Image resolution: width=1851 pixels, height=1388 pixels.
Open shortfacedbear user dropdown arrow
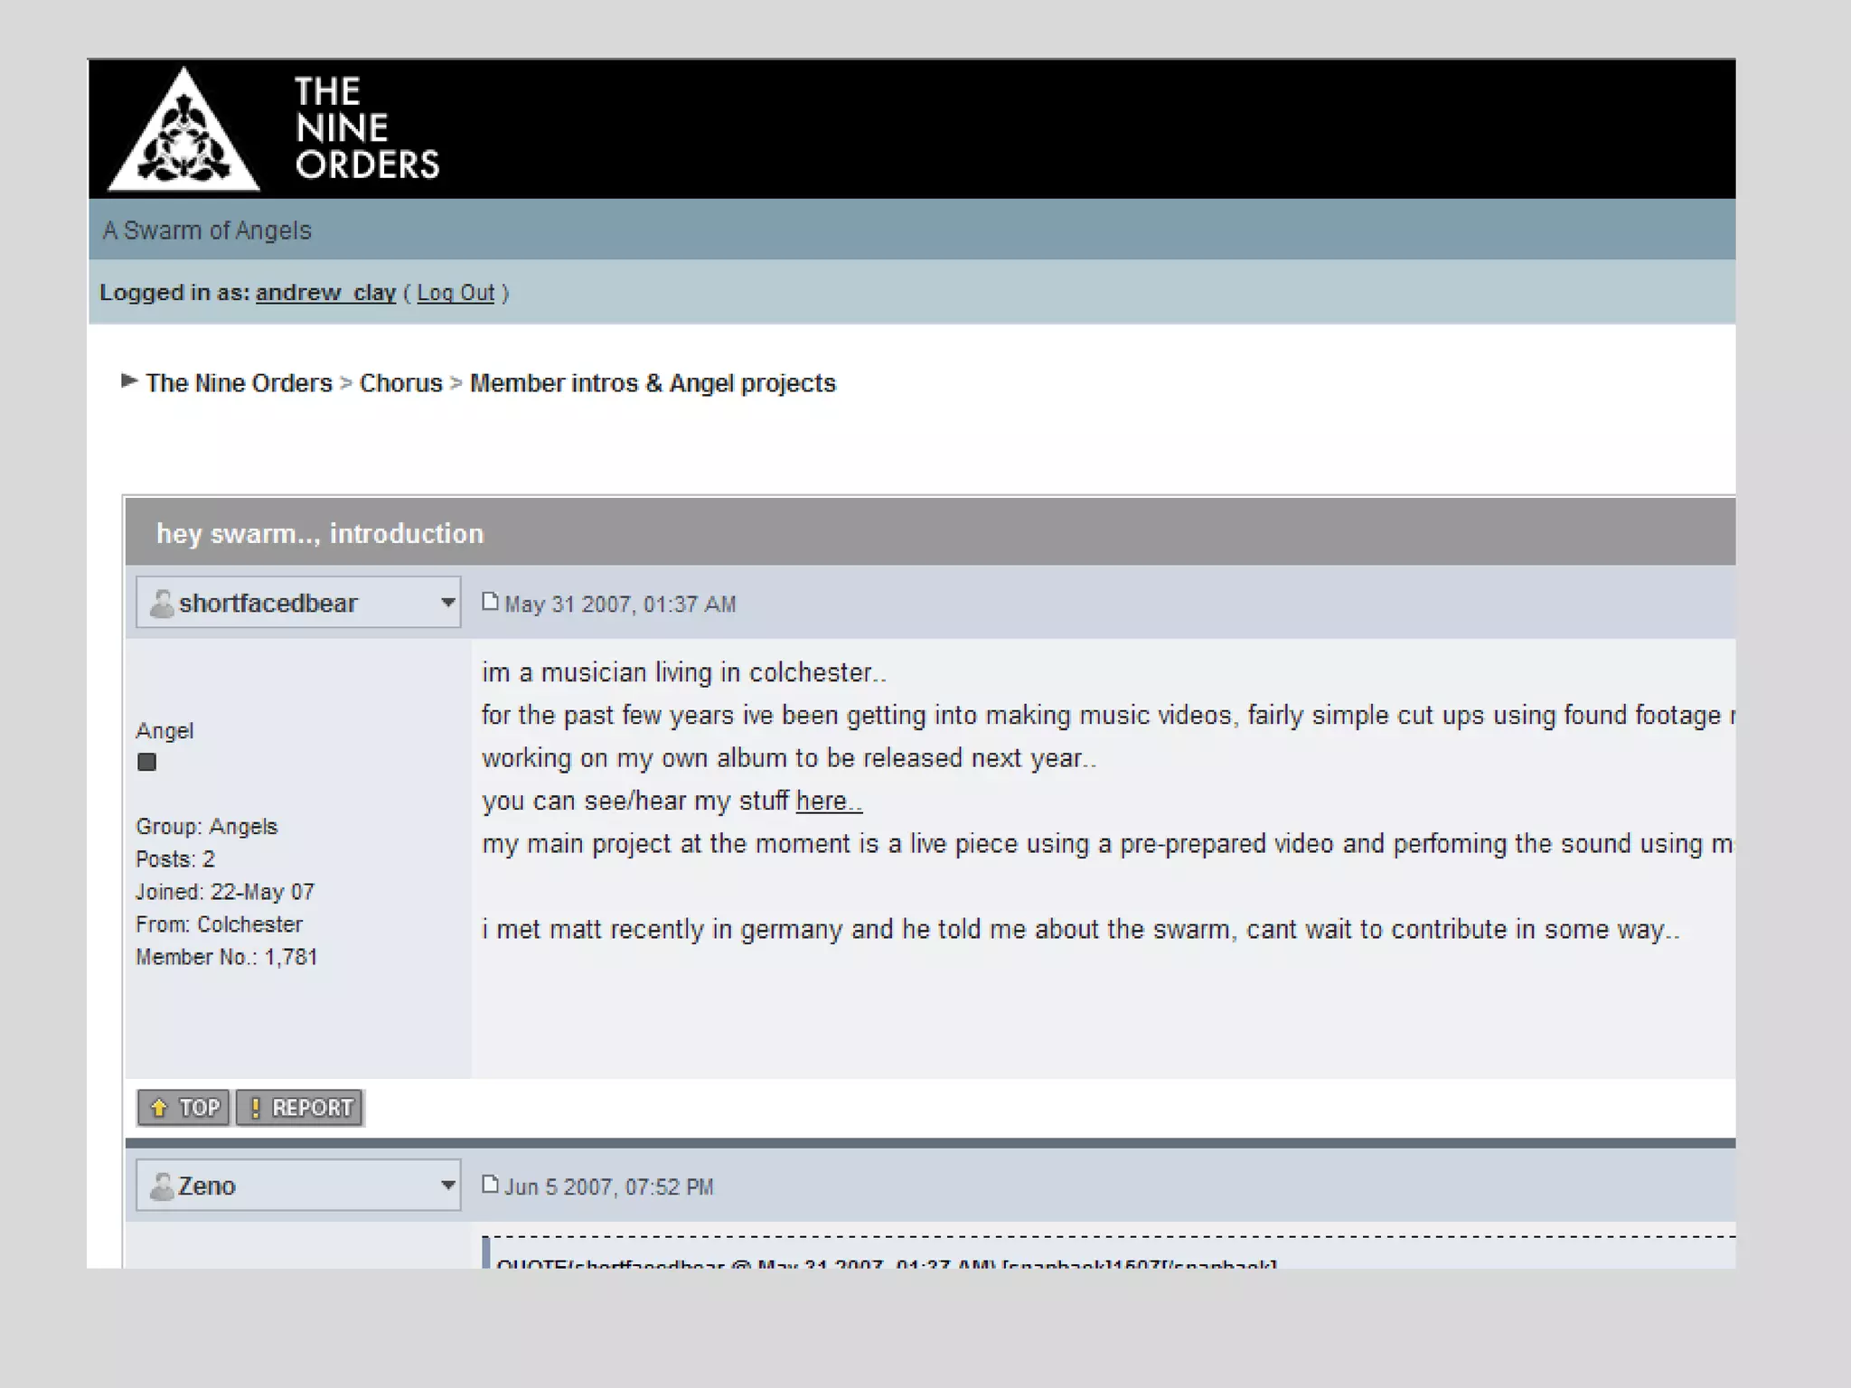point(446,603)
